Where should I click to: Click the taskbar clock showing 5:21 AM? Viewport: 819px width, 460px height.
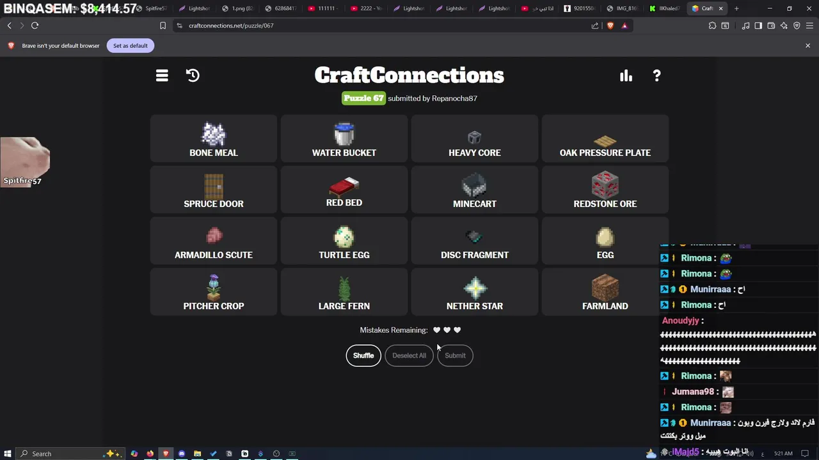[x=783, y=454]
